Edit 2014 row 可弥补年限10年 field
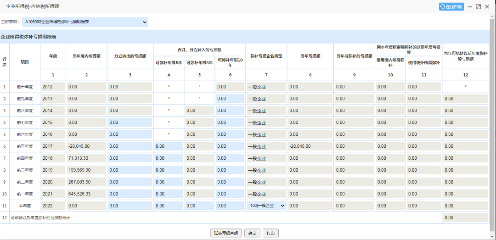Screen dimensions: 496x240 [230, 111]
